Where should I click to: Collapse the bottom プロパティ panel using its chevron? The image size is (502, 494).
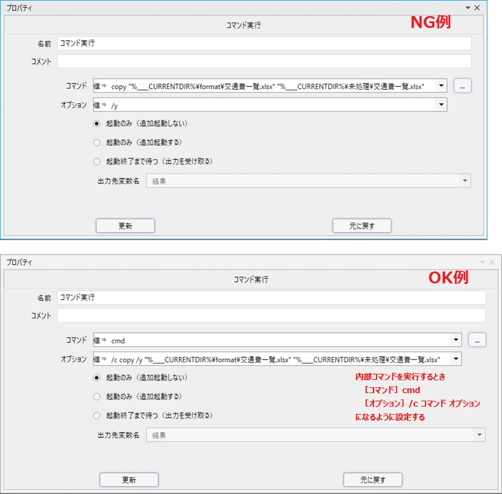tap(482, 261)
